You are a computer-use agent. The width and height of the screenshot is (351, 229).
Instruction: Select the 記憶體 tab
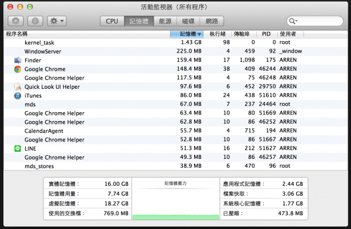pos(139,21)
